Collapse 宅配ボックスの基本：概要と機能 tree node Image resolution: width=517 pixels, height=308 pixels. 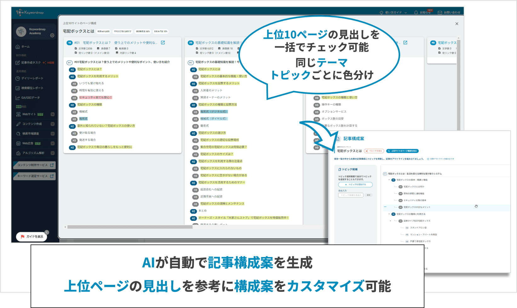(x=389, y=180)
